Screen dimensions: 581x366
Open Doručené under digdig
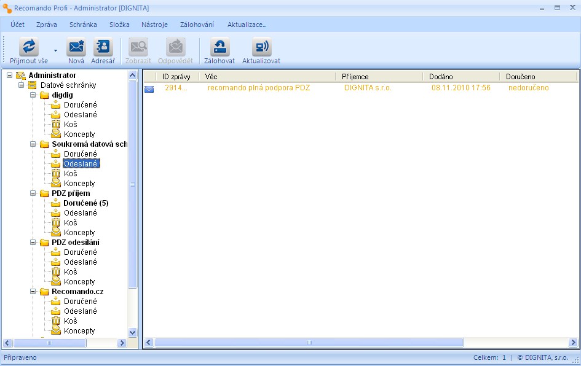80,105
